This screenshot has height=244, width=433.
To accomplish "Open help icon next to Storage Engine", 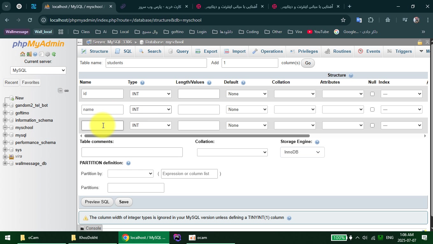I will 317,142.
